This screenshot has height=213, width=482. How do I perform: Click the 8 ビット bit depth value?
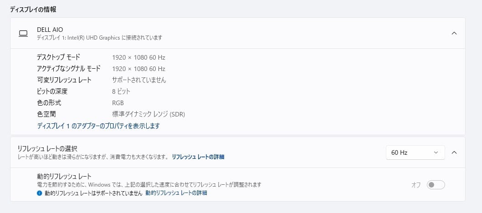click(121, 91)
